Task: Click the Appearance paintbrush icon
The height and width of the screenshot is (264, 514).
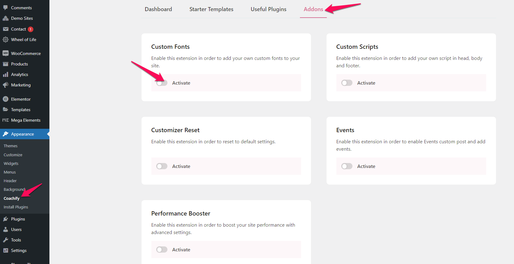Action: [x=6, y=134]
